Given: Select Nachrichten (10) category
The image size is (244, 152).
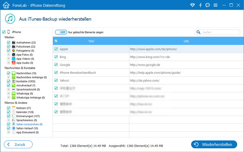Looking at the screenshot, I should point(26,73).
